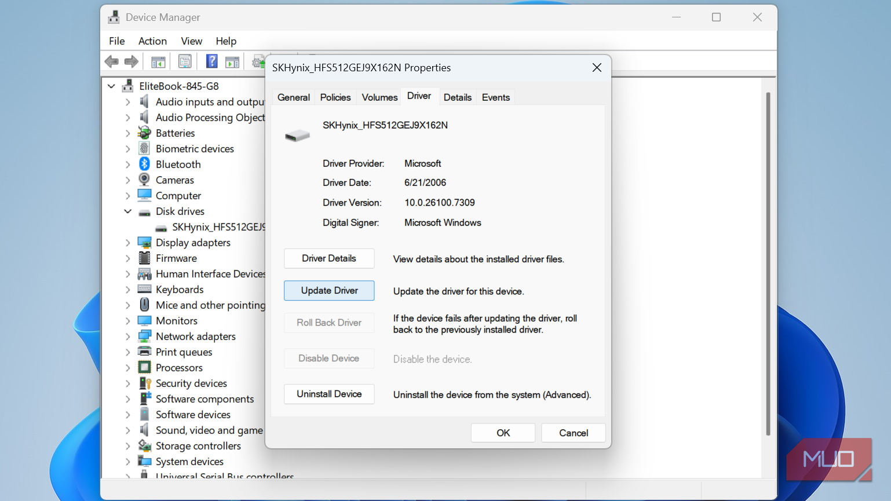Expand the Display adapters chevron
The image size is (891, 501).
coord(127,243)
